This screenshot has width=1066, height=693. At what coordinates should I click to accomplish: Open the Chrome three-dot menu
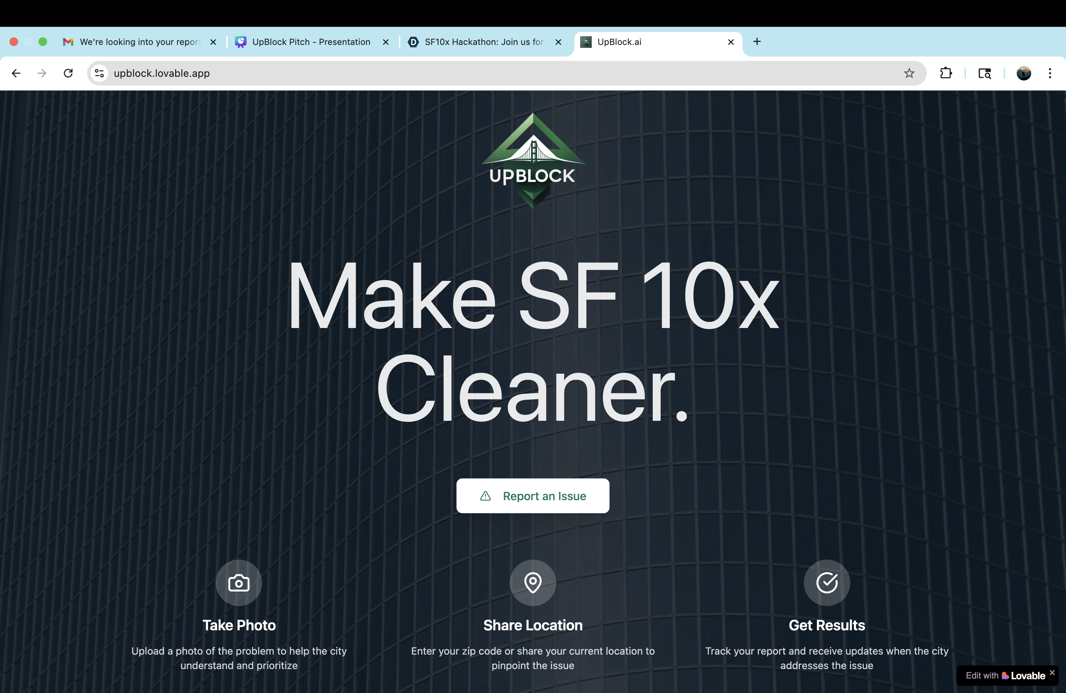(x=1049, y=73)
